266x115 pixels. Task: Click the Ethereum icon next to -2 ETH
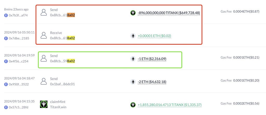click(x=133, y=82)
